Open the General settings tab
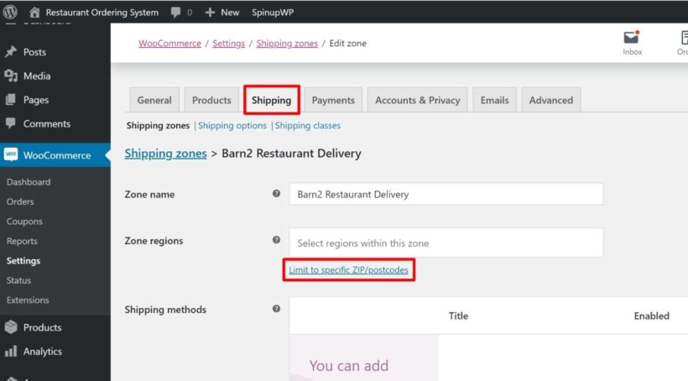Screen dimensions: 688x381 point(154,100)
